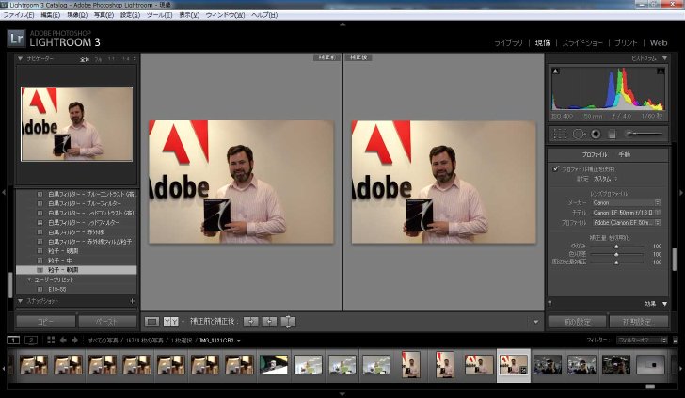Select the lens correction Manual tab
The image size is (685, 398).
(x=624, y=154)
